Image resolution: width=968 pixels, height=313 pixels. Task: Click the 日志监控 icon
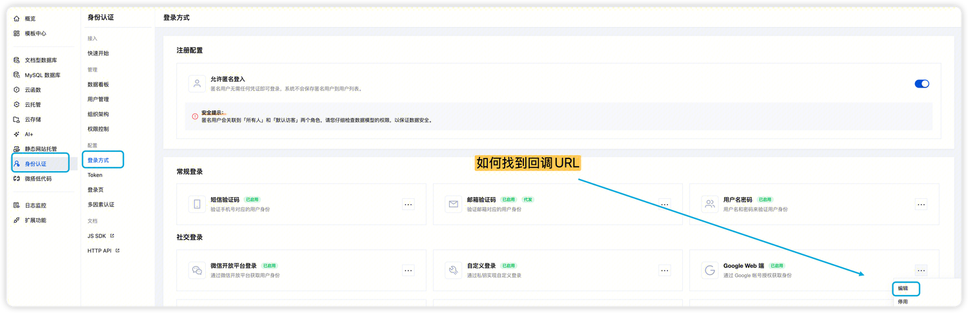coord(17,205)
